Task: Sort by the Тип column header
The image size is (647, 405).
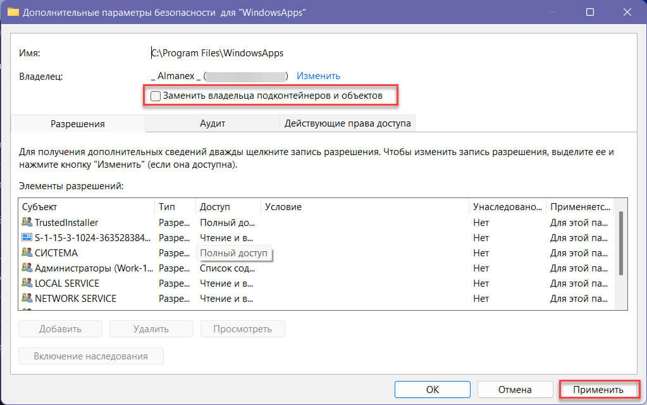Action: pos(175,207)
